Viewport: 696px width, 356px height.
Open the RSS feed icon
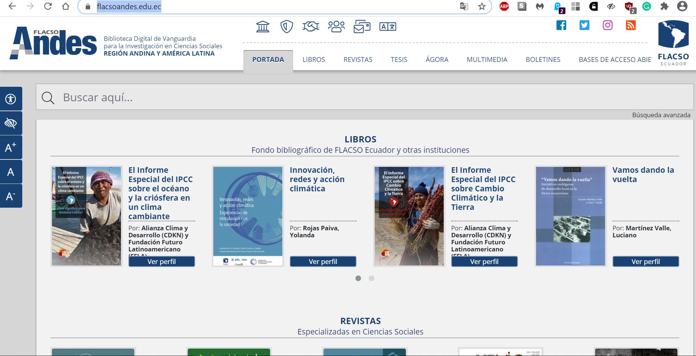click(631, 25)
